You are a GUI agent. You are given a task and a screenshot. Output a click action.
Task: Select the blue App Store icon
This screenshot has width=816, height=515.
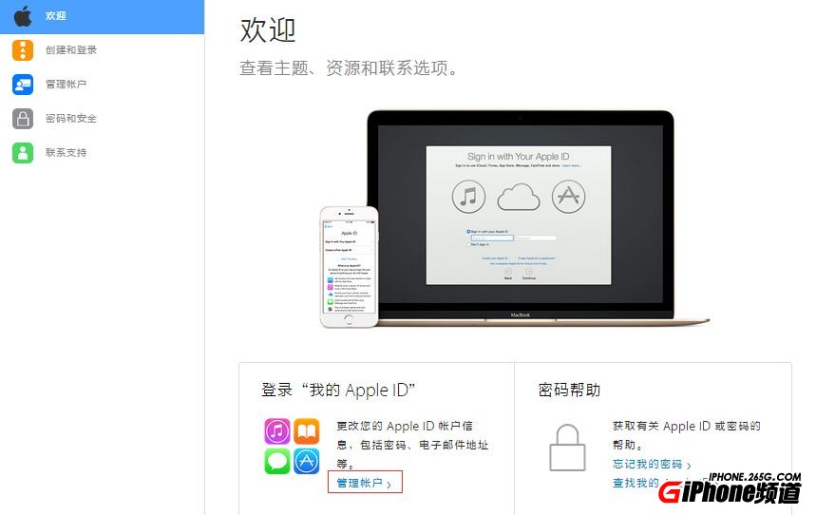tap(307, 462)
